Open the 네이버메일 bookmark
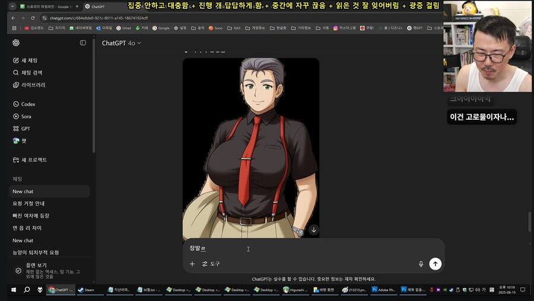Image resolution: width=534 pixels, height=301 pixels. pyautogui.click(x=81, y=28)
